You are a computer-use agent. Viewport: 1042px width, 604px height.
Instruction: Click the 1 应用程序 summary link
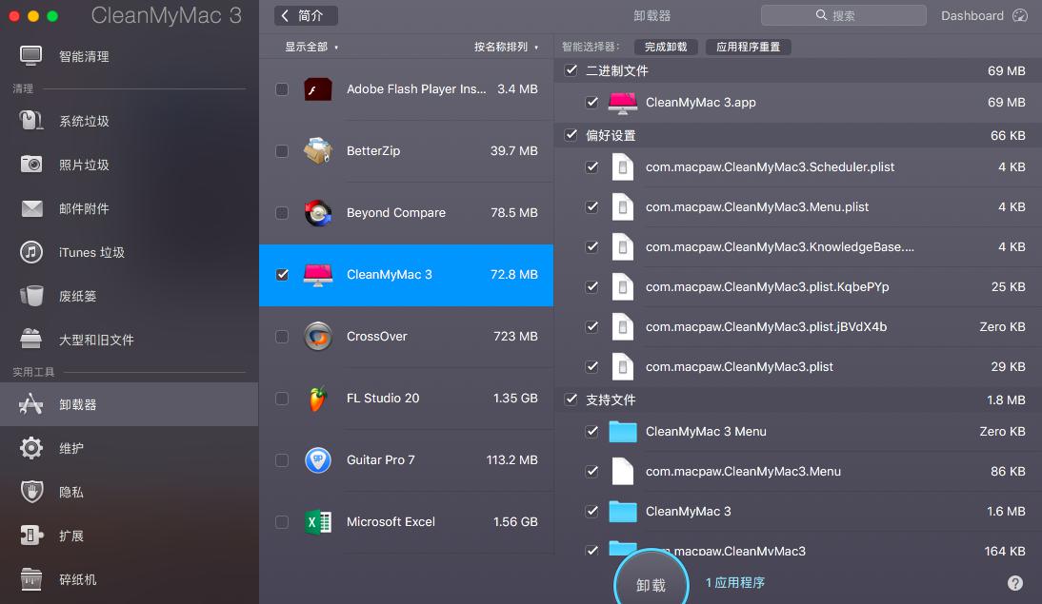[735, 582]
